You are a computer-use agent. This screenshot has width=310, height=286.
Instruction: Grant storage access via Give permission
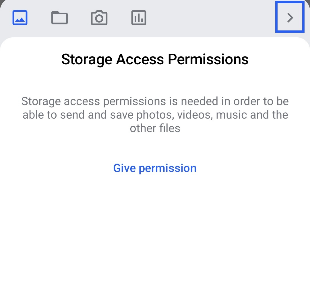coord(155,168)
